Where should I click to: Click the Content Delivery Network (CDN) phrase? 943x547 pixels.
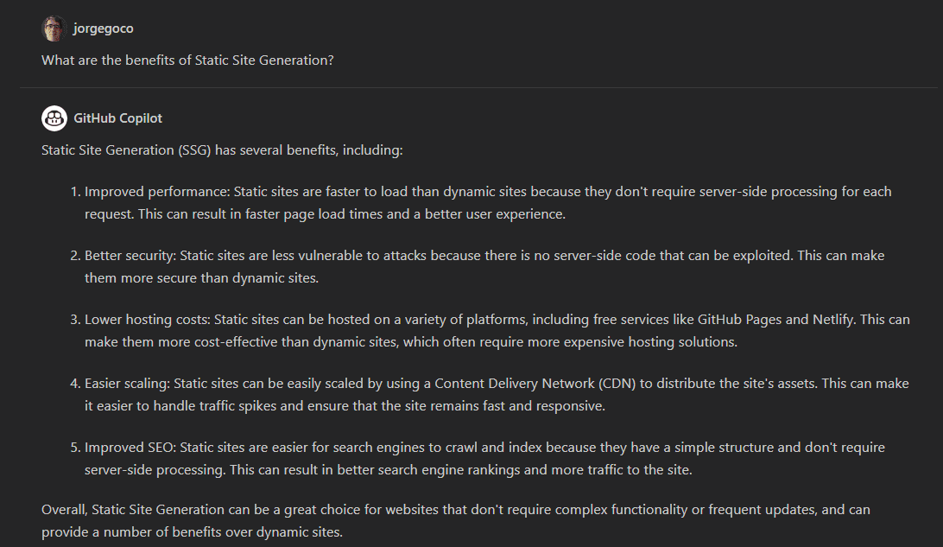pos(535,384)
